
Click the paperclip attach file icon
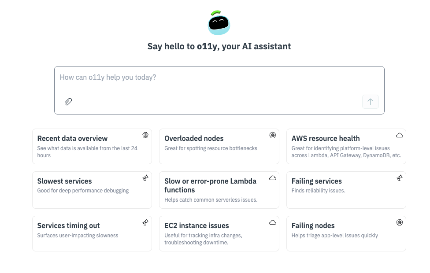click(68, 102)
